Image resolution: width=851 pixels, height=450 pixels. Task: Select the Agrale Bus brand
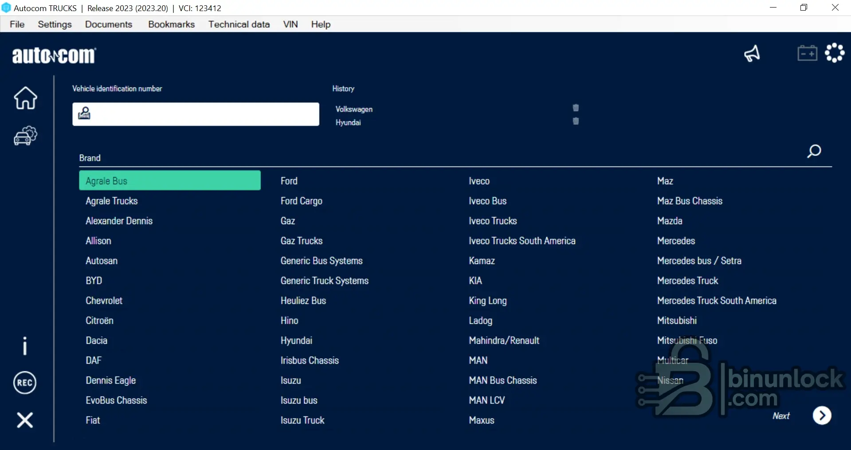point(170,181)
